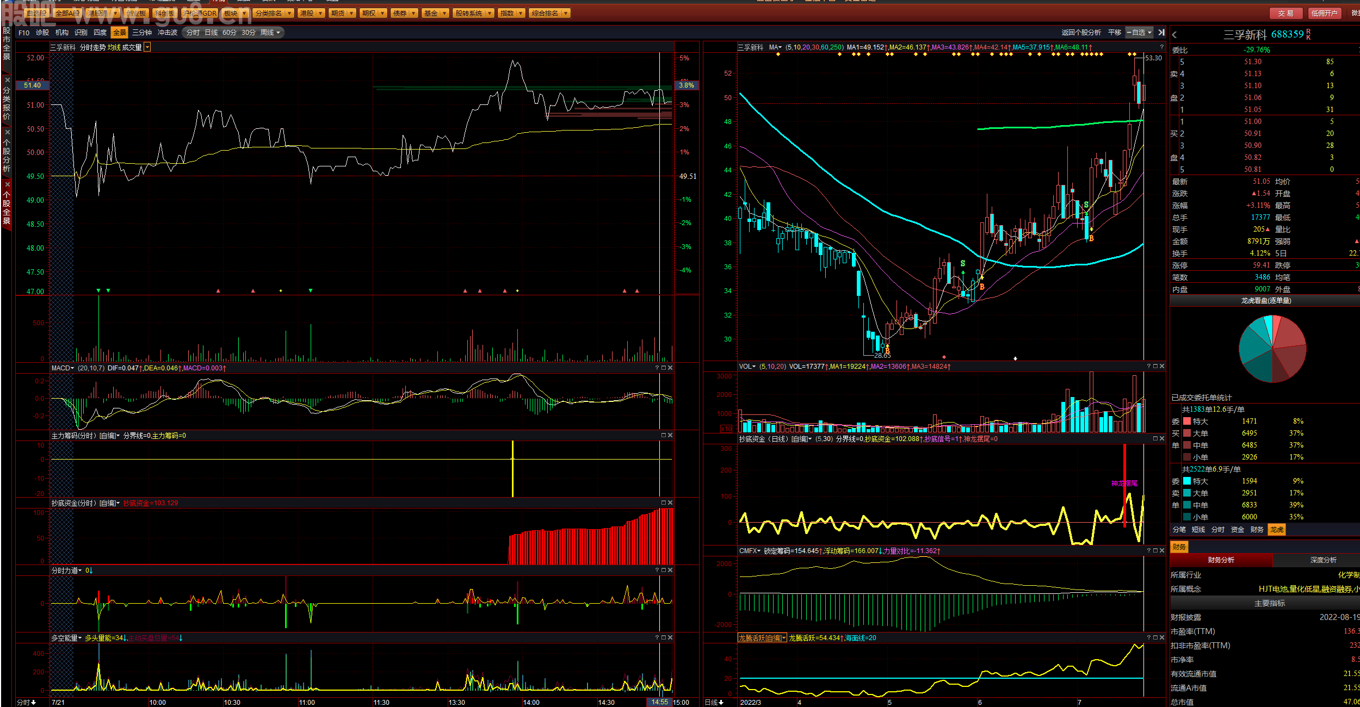The width and height of the screenshot is (1360, 707).
Task: Maximize the CMFX indicator panel
Action: (1155, 550)
